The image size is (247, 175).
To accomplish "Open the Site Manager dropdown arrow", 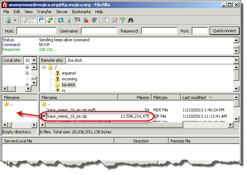I will [15, 20].
